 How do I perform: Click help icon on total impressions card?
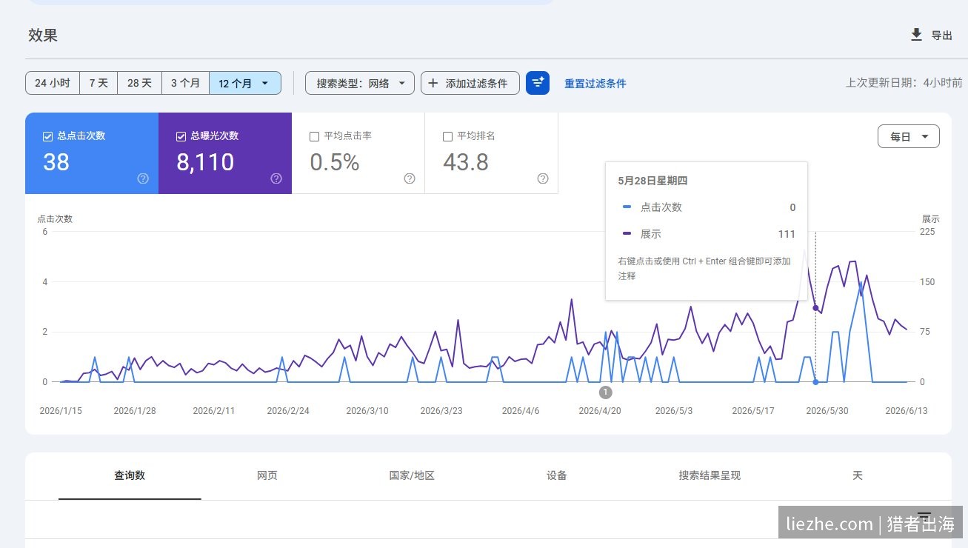pyautogui.click(x=276, y=178)
